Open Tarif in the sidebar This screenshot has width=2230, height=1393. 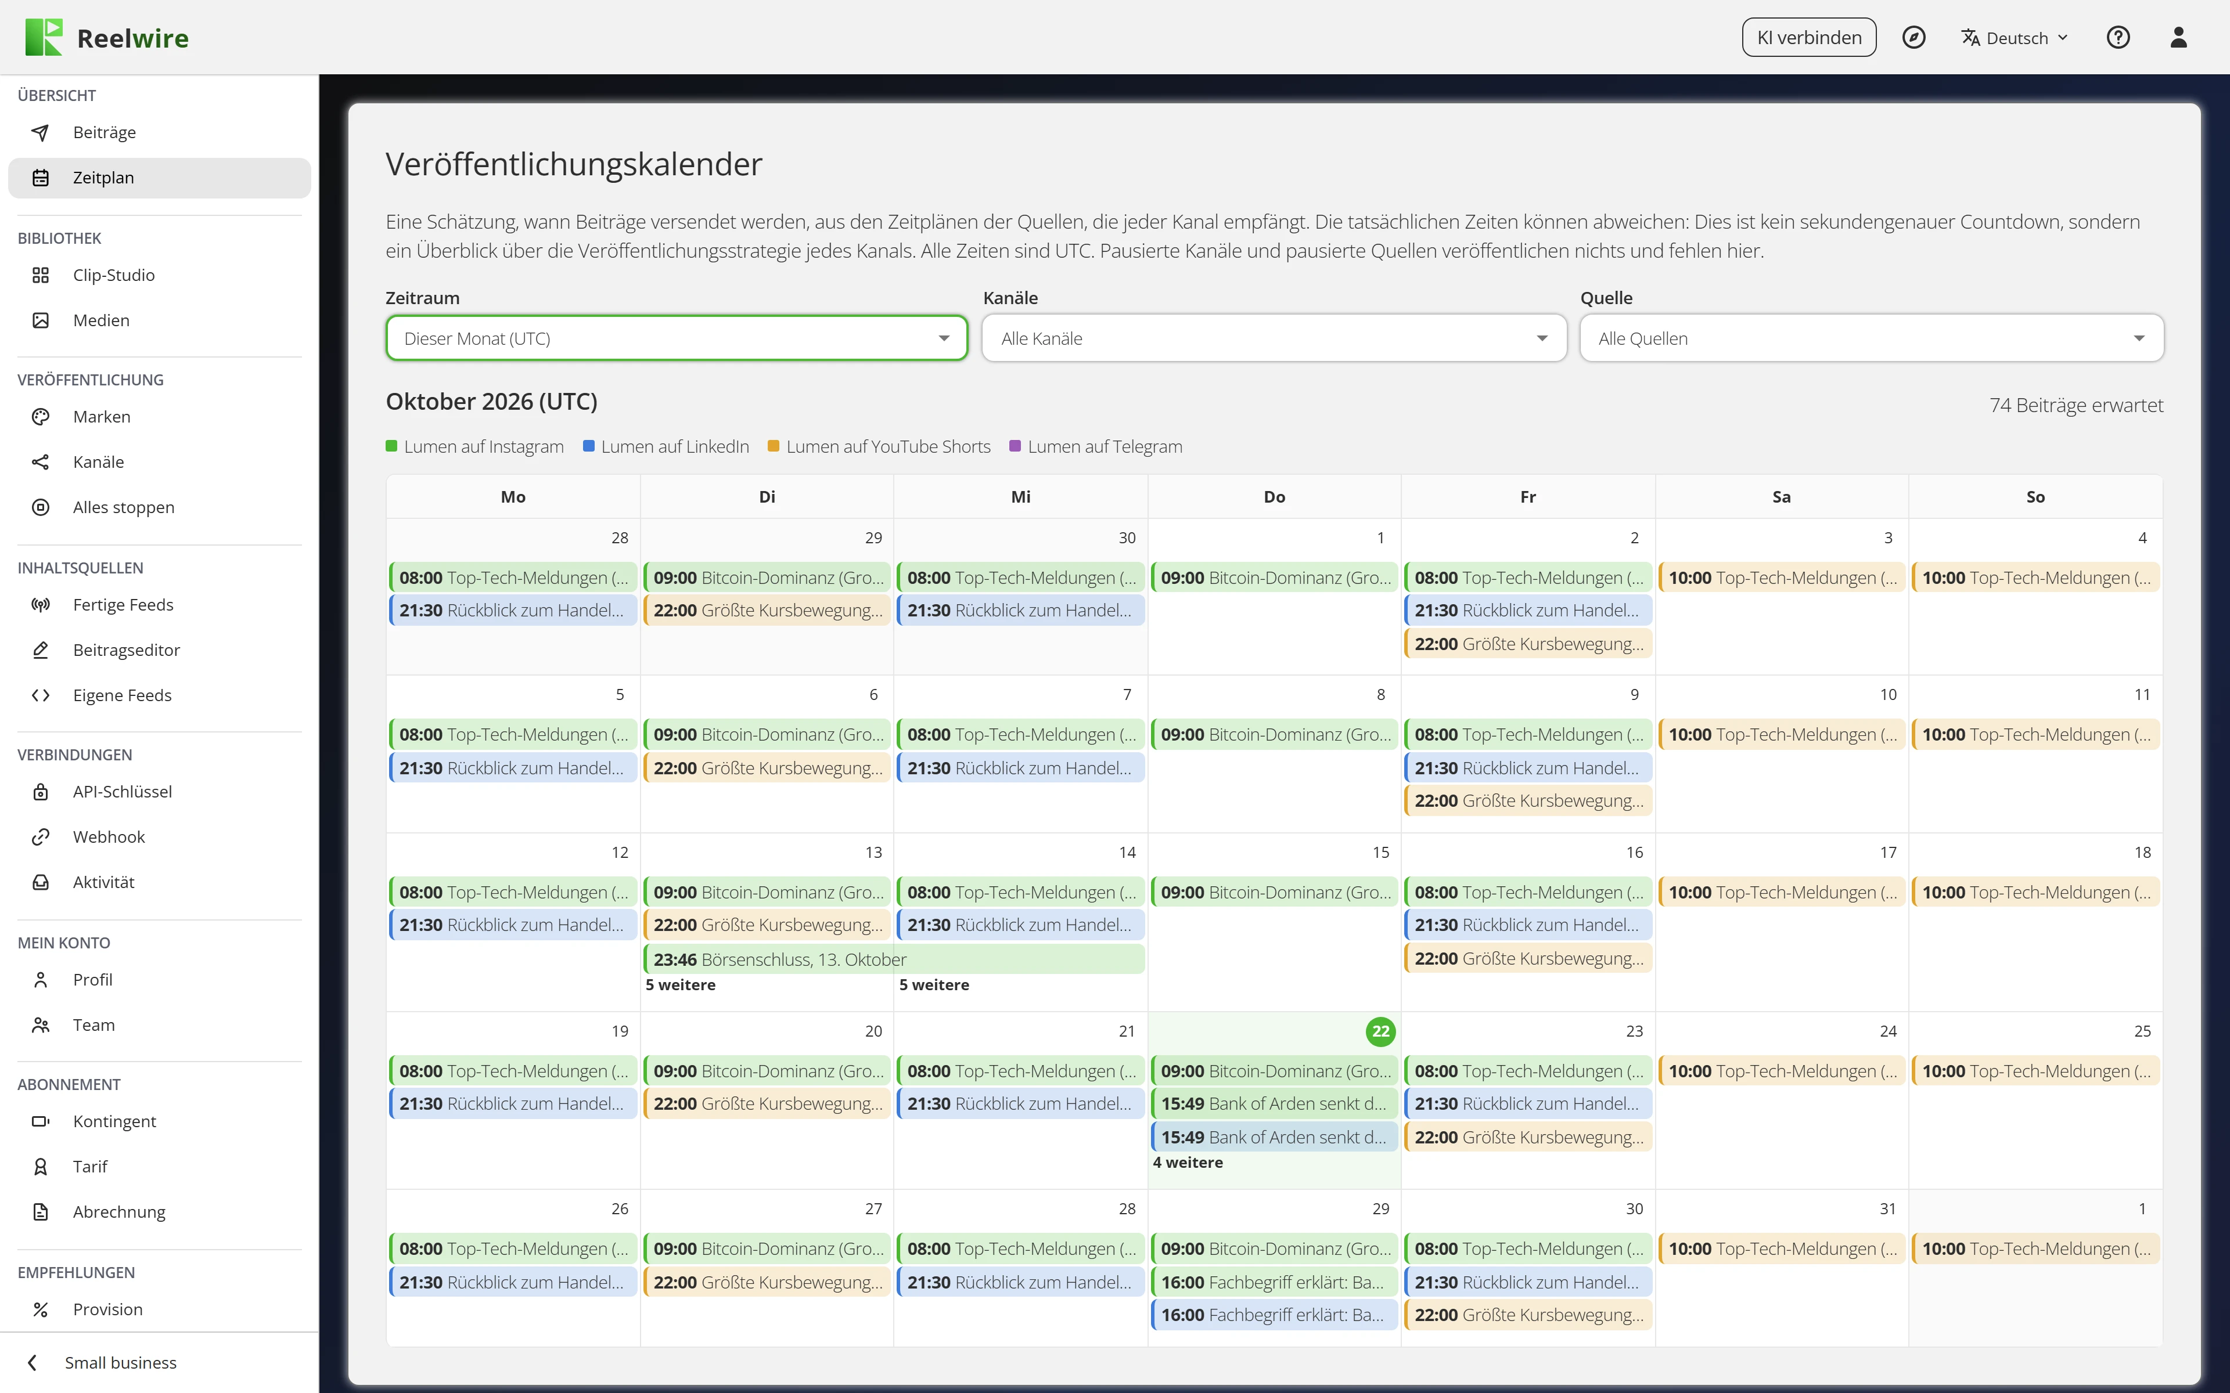tap(160, 1167)
